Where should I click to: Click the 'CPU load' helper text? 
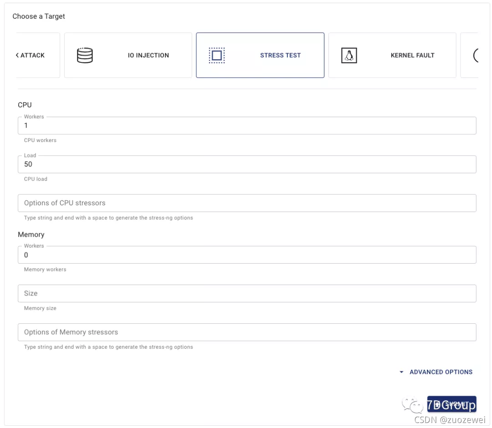pyautogui.click(x=36, y=179)
